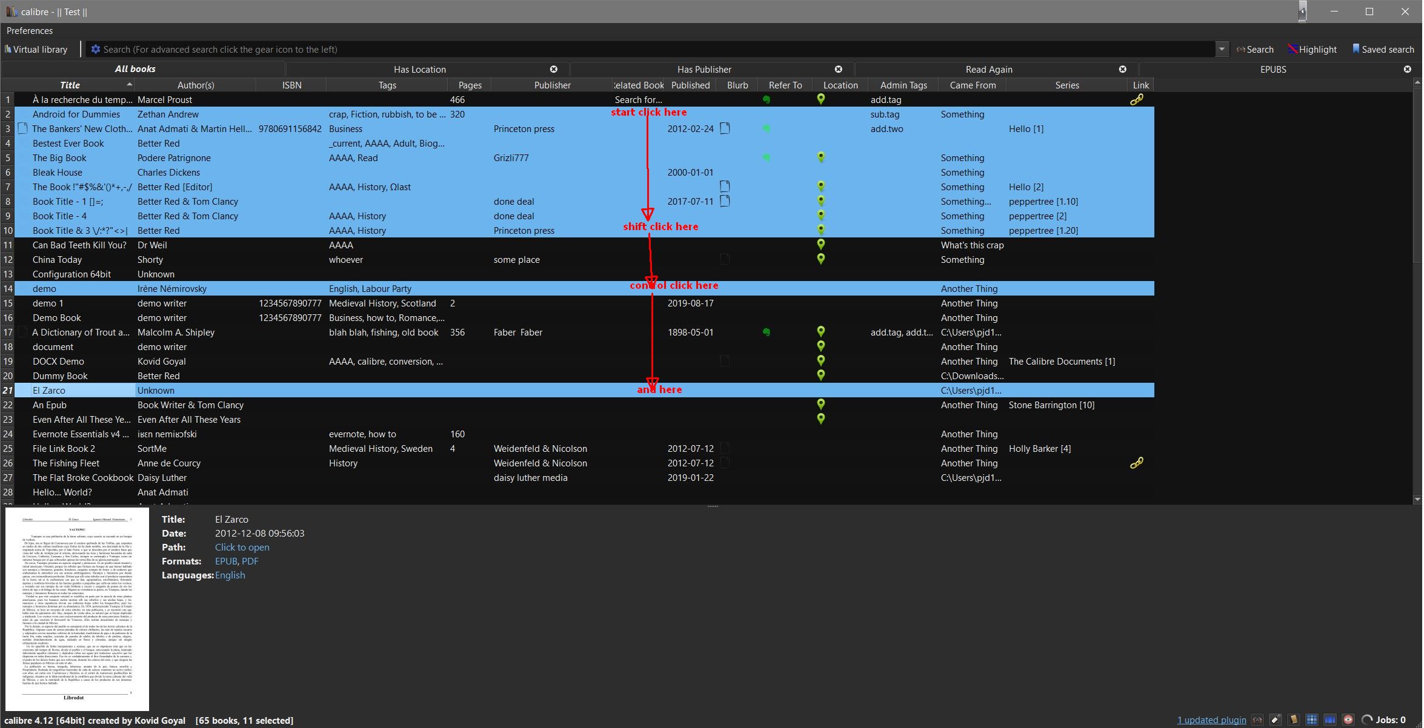This screenshot has width=1424, height=728.
Task: Close the Read Again virtual library tab
Action: click(x=1123, y=69)
